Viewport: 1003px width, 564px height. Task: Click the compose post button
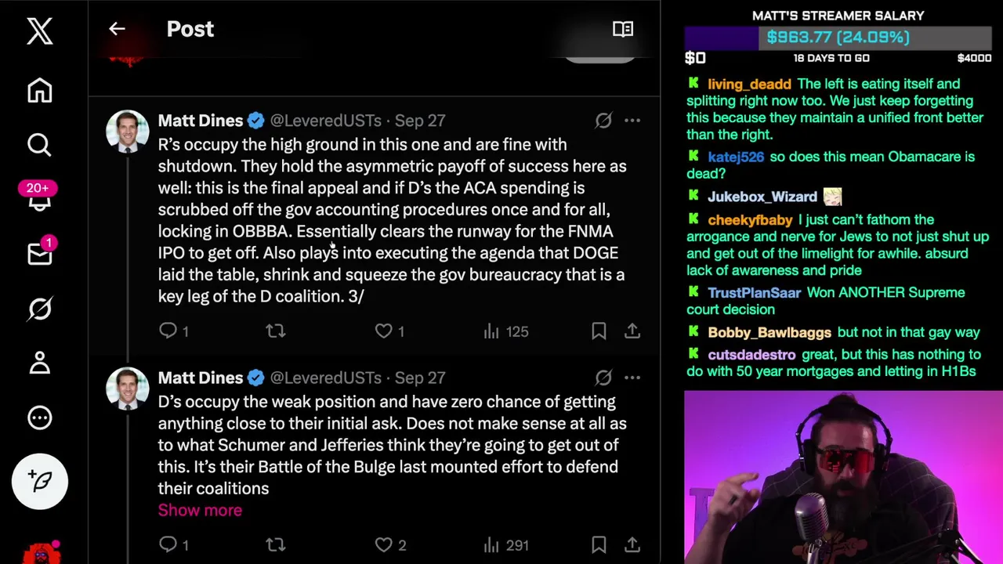click(x=39, y=481)
